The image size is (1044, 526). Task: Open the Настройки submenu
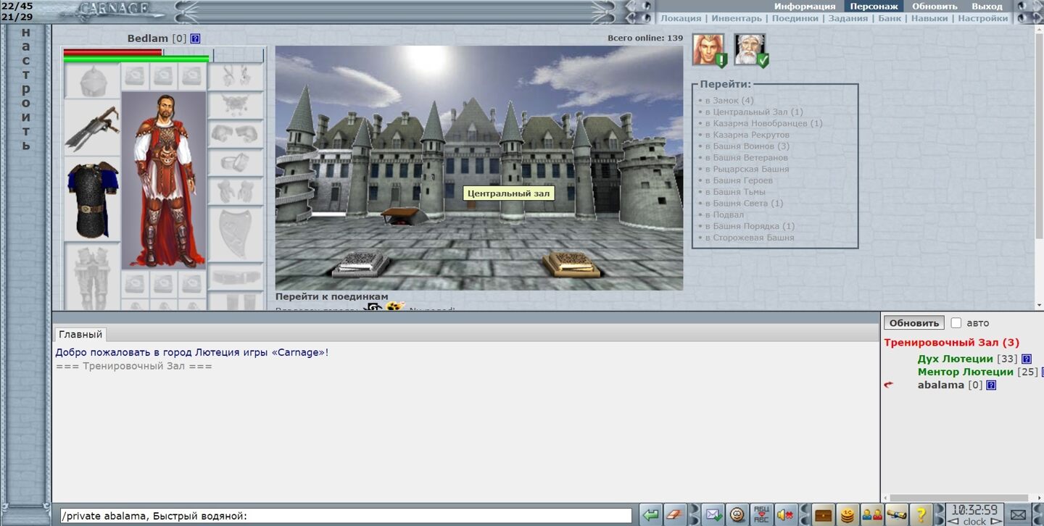(983, 18)
